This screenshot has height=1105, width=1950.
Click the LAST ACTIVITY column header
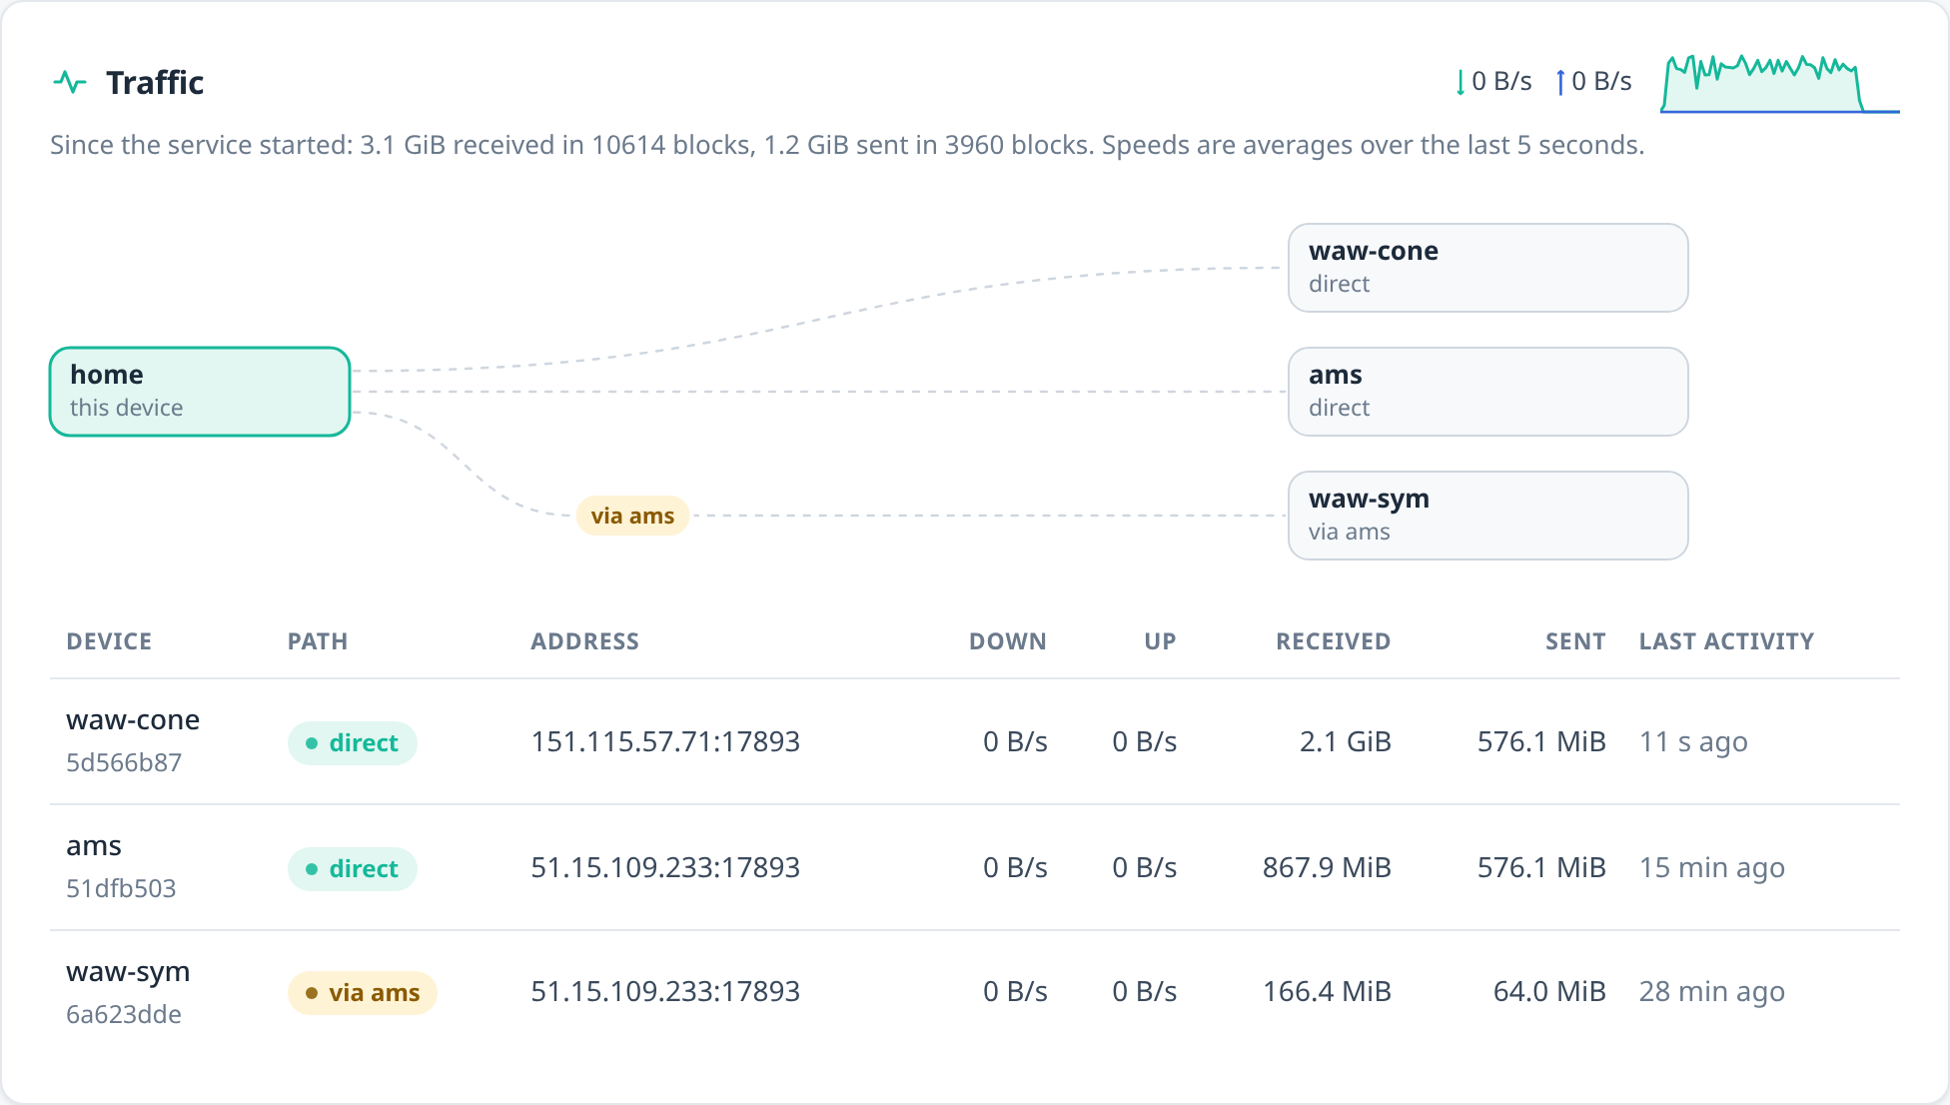[x=1726, y=641]
